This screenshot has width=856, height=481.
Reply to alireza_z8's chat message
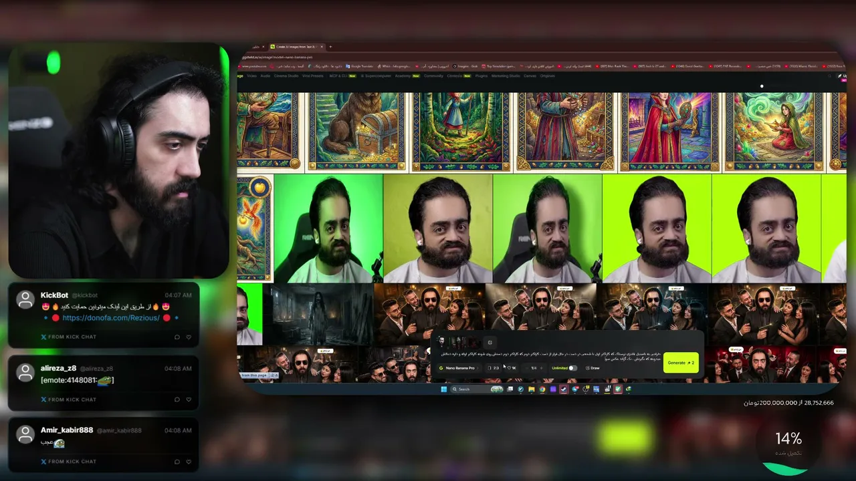coord(177,399)
